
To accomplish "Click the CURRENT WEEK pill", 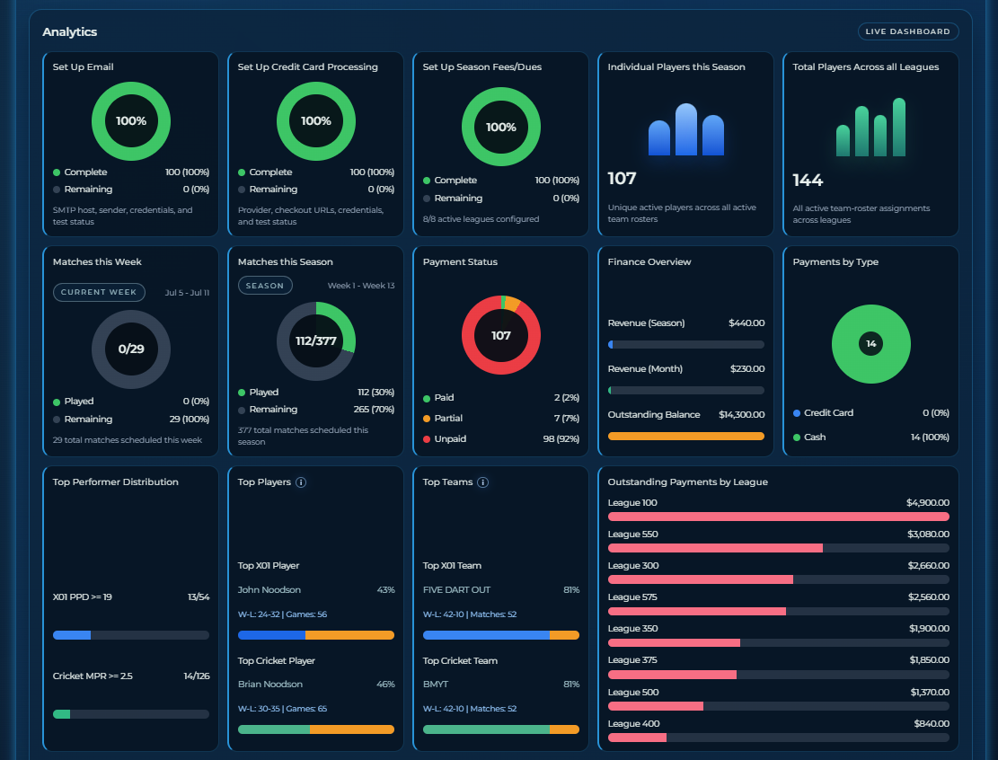I will coord(99,292).
